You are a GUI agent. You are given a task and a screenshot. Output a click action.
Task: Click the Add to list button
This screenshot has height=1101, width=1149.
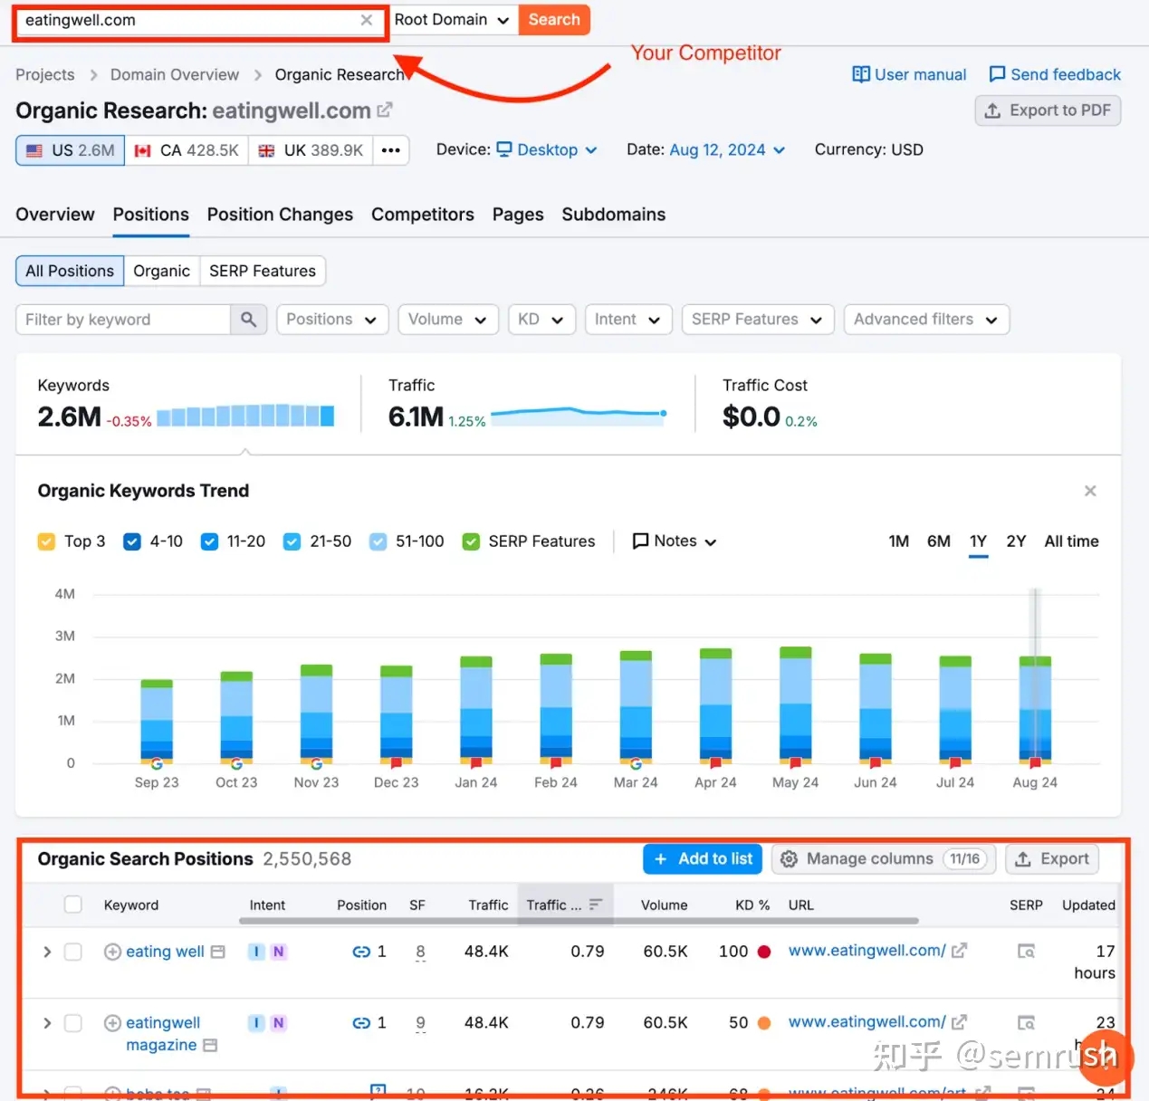[703, 859]
